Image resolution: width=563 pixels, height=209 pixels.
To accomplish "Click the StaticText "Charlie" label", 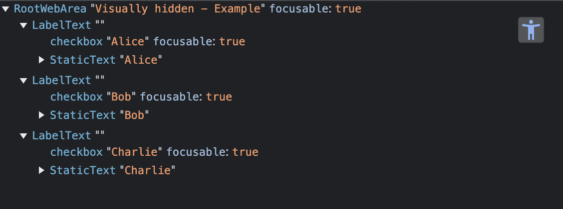I will [x=112, y=170].
